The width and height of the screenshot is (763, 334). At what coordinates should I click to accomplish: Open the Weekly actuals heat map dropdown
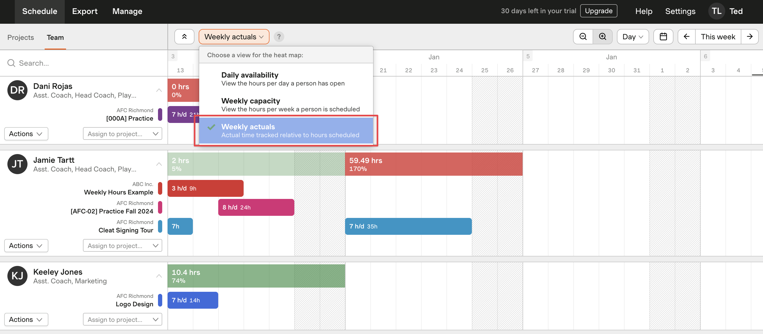[234, 37]
